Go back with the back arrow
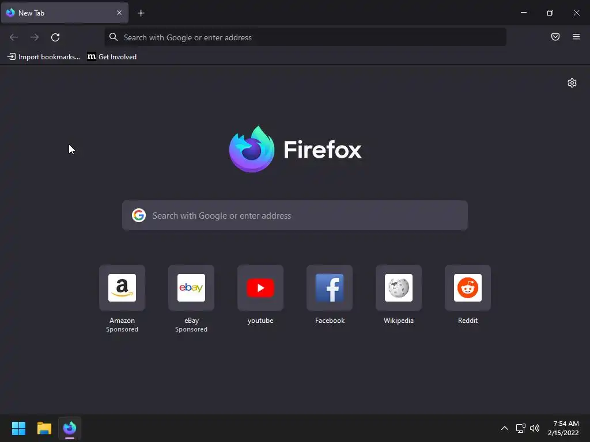This screenshot has height=442, width=590. tap(14, 37)
